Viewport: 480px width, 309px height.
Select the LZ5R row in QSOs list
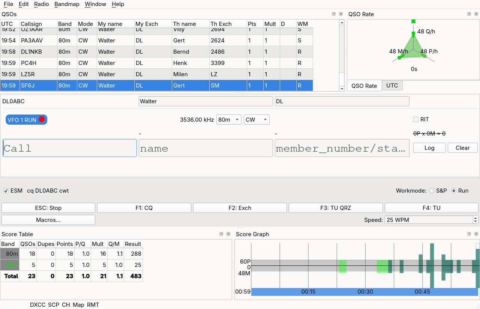click(x=156, y=74)
